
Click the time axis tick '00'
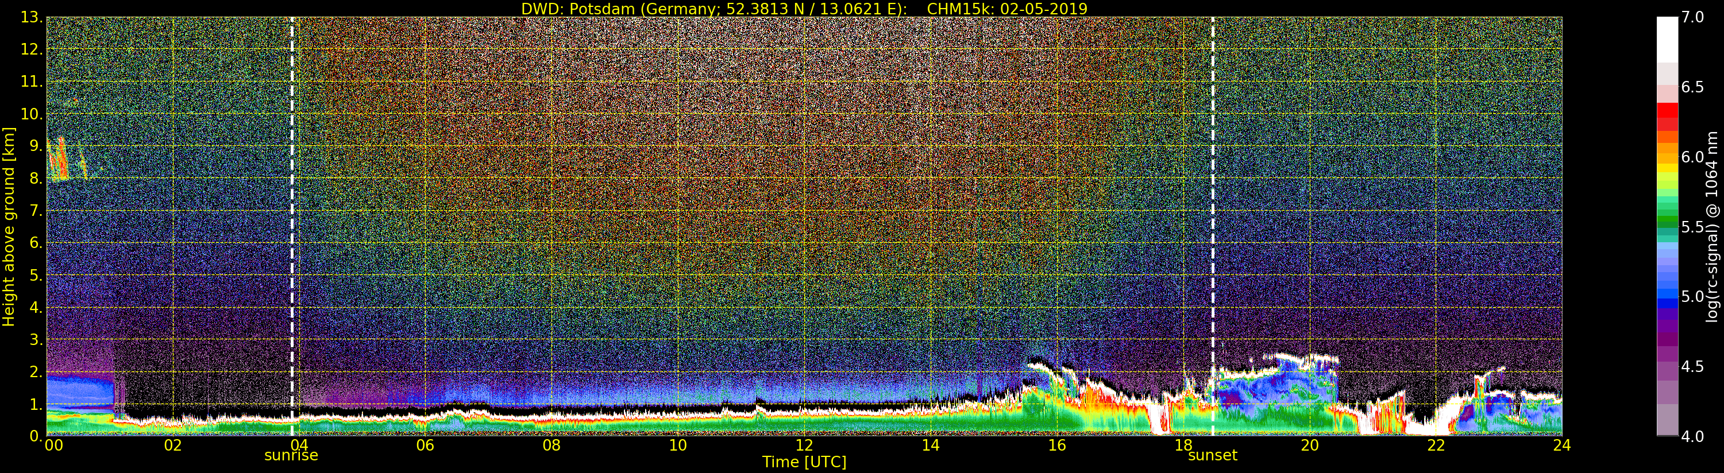53,445
